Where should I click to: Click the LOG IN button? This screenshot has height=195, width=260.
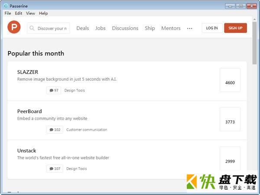pos(212,28)
